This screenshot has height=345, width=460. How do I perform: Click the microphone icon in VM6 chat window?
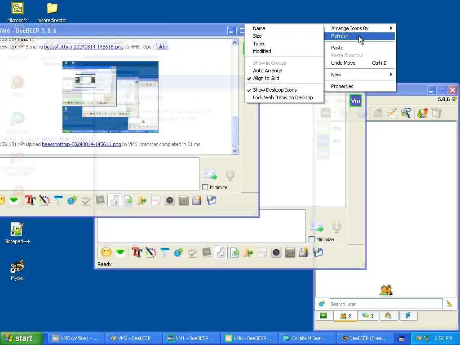[x=230, y=175]
